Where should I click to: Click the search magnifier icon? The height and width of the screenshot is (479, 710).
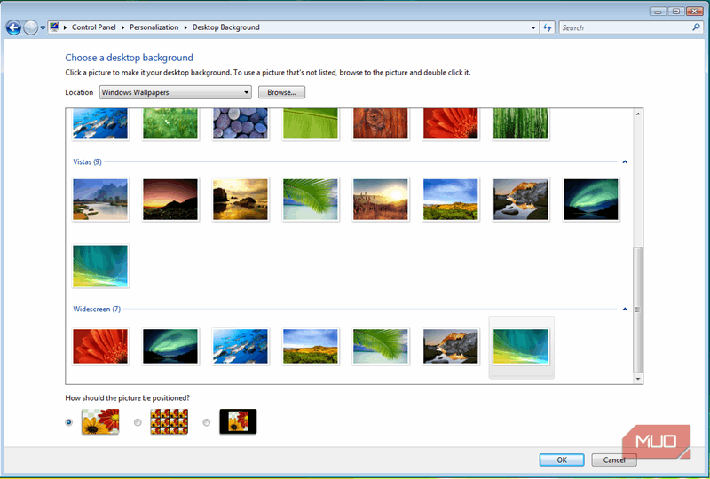[696, 27]
